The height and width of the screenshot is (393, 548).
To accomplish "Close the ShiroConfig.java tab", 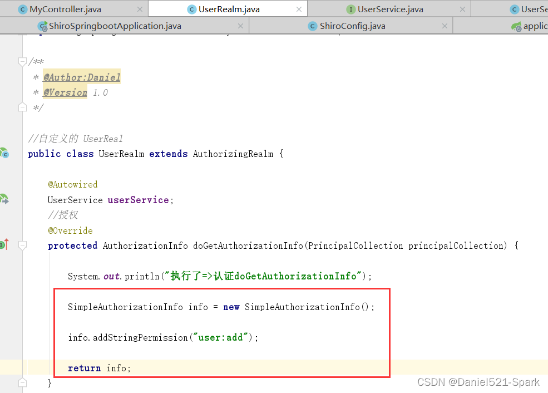I will pyautogui.click(x=445, y=26).
